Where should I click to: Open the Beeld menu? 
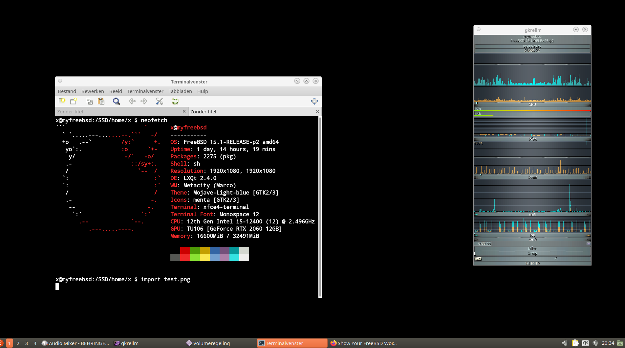(x=116, y=91)
